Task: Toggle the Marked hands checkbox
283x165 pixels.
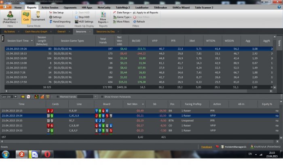Action: coord(57,97)
